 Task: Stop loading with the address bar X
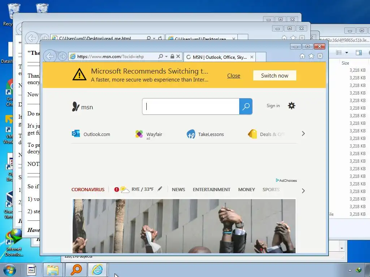pos(178,57)
